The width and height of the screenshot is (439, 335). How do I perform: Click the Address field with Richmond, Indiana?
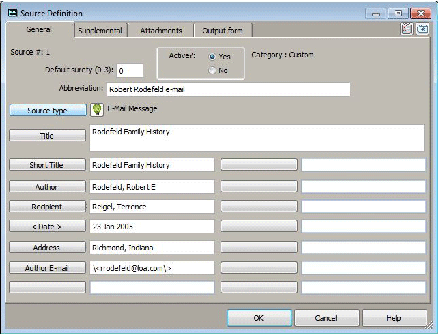(x=152, y=248)
